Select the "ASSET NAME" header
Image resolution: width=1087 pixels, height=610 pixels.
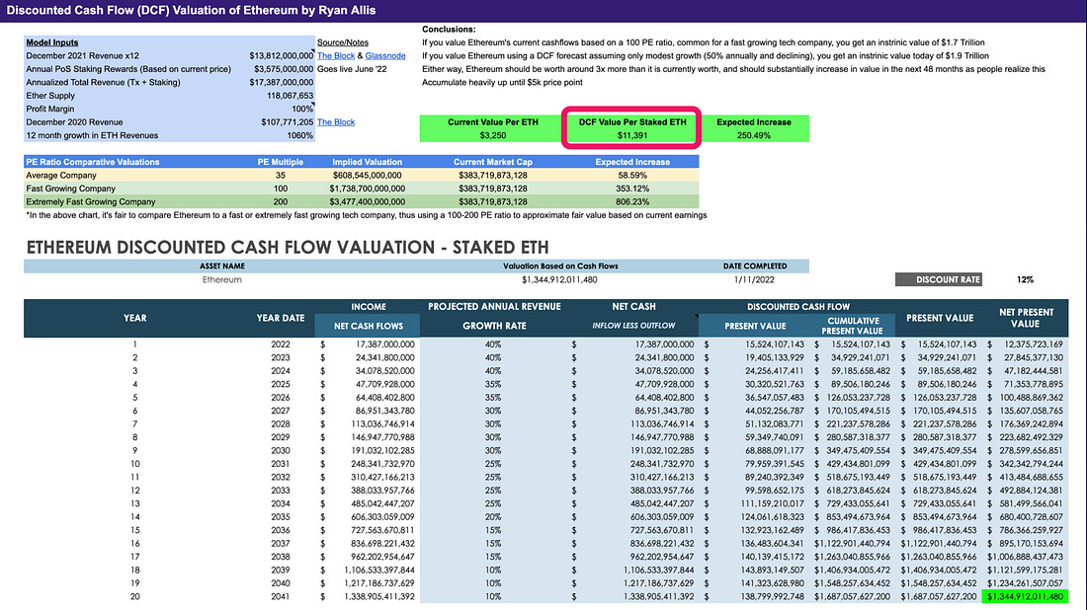pos(221,266)
